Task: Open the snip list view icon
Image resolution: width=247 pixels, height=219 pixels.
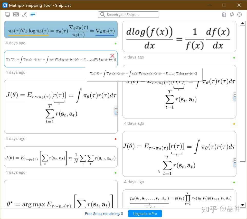Action: click(x=33, y=14)
